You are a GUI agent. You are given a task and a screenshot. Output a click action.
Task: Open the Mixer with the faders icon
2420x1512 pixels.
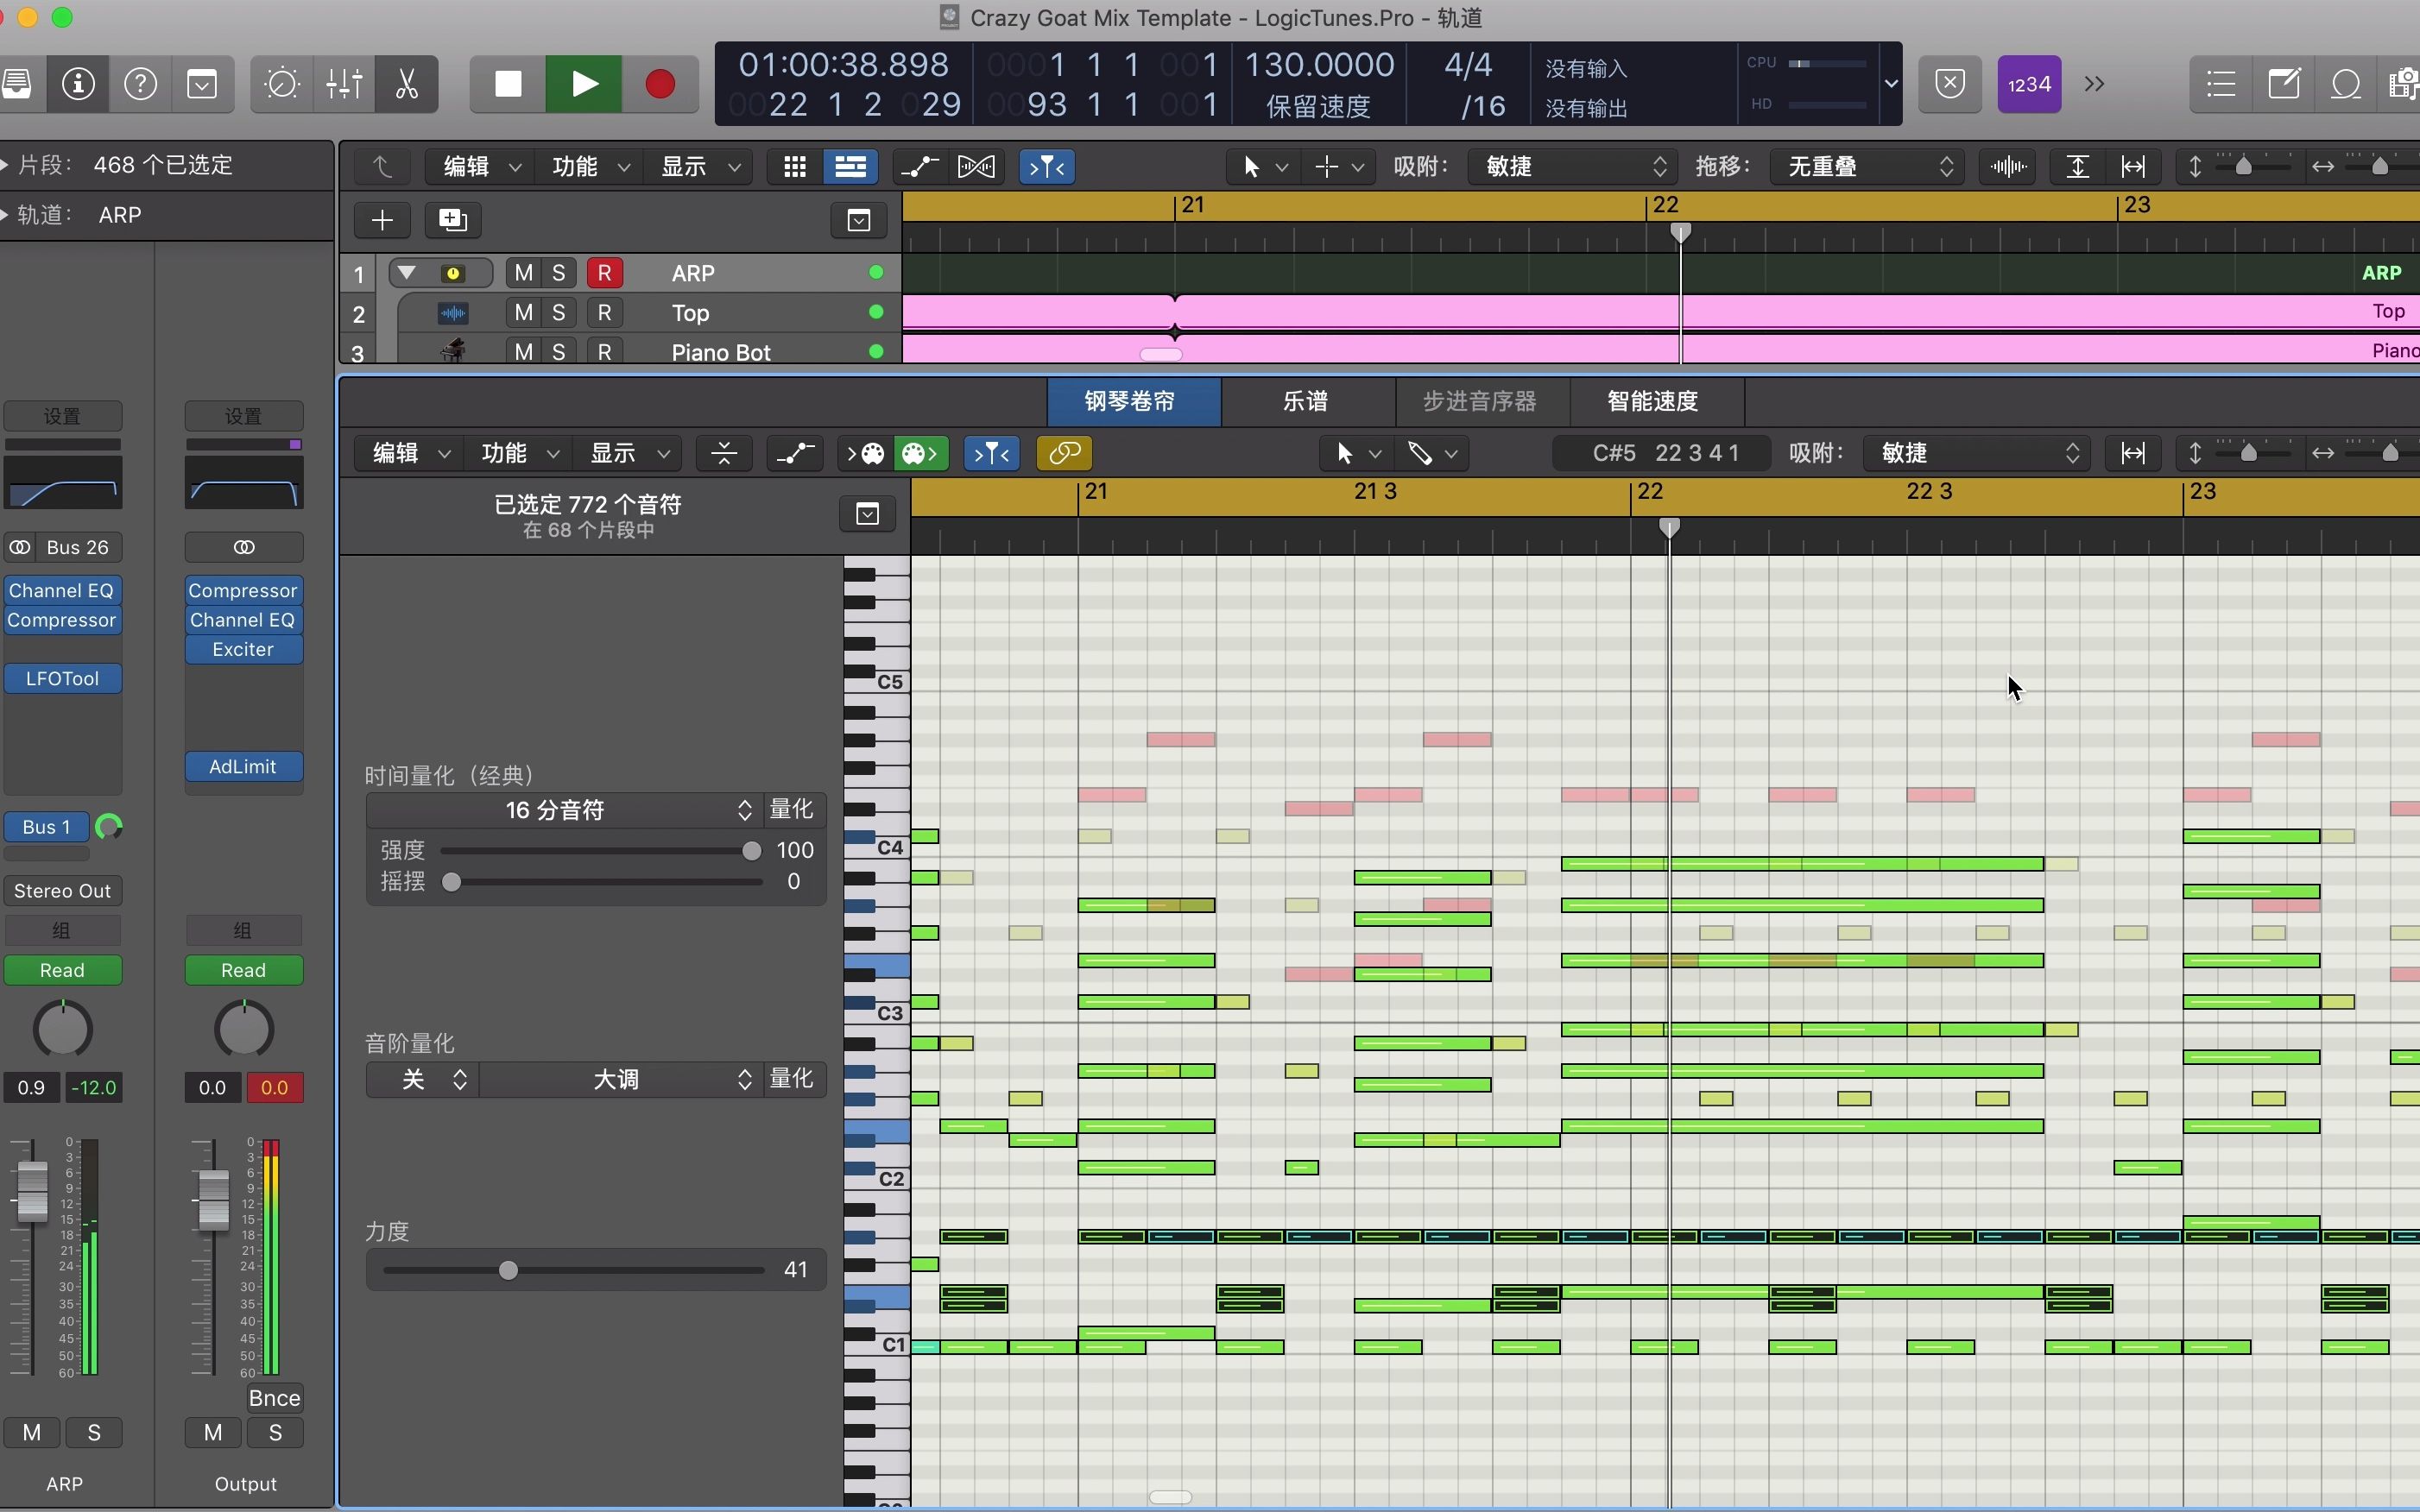click(343, 84)
